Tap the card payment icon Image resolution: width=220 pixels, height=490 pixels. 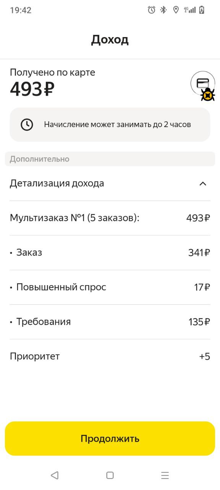202,83
